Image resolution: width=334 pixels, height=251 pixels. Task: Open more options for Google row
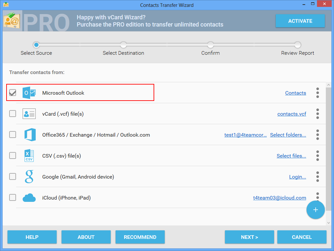coord(318,177)
